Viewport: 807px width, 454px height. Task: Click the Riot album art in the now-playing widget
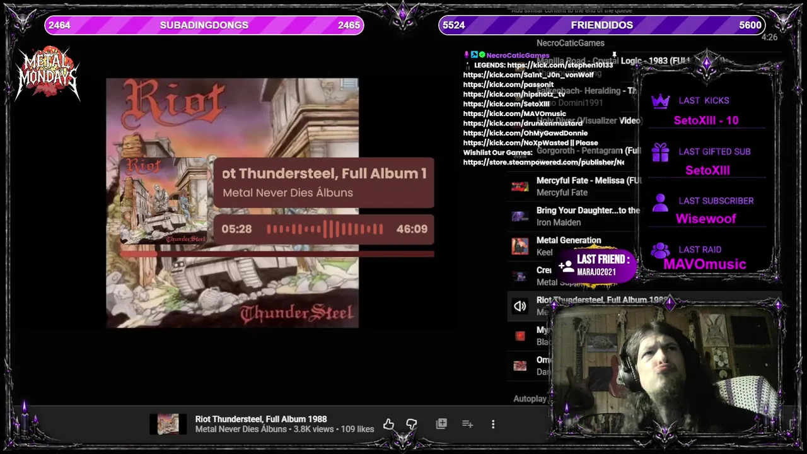[163, 201]
